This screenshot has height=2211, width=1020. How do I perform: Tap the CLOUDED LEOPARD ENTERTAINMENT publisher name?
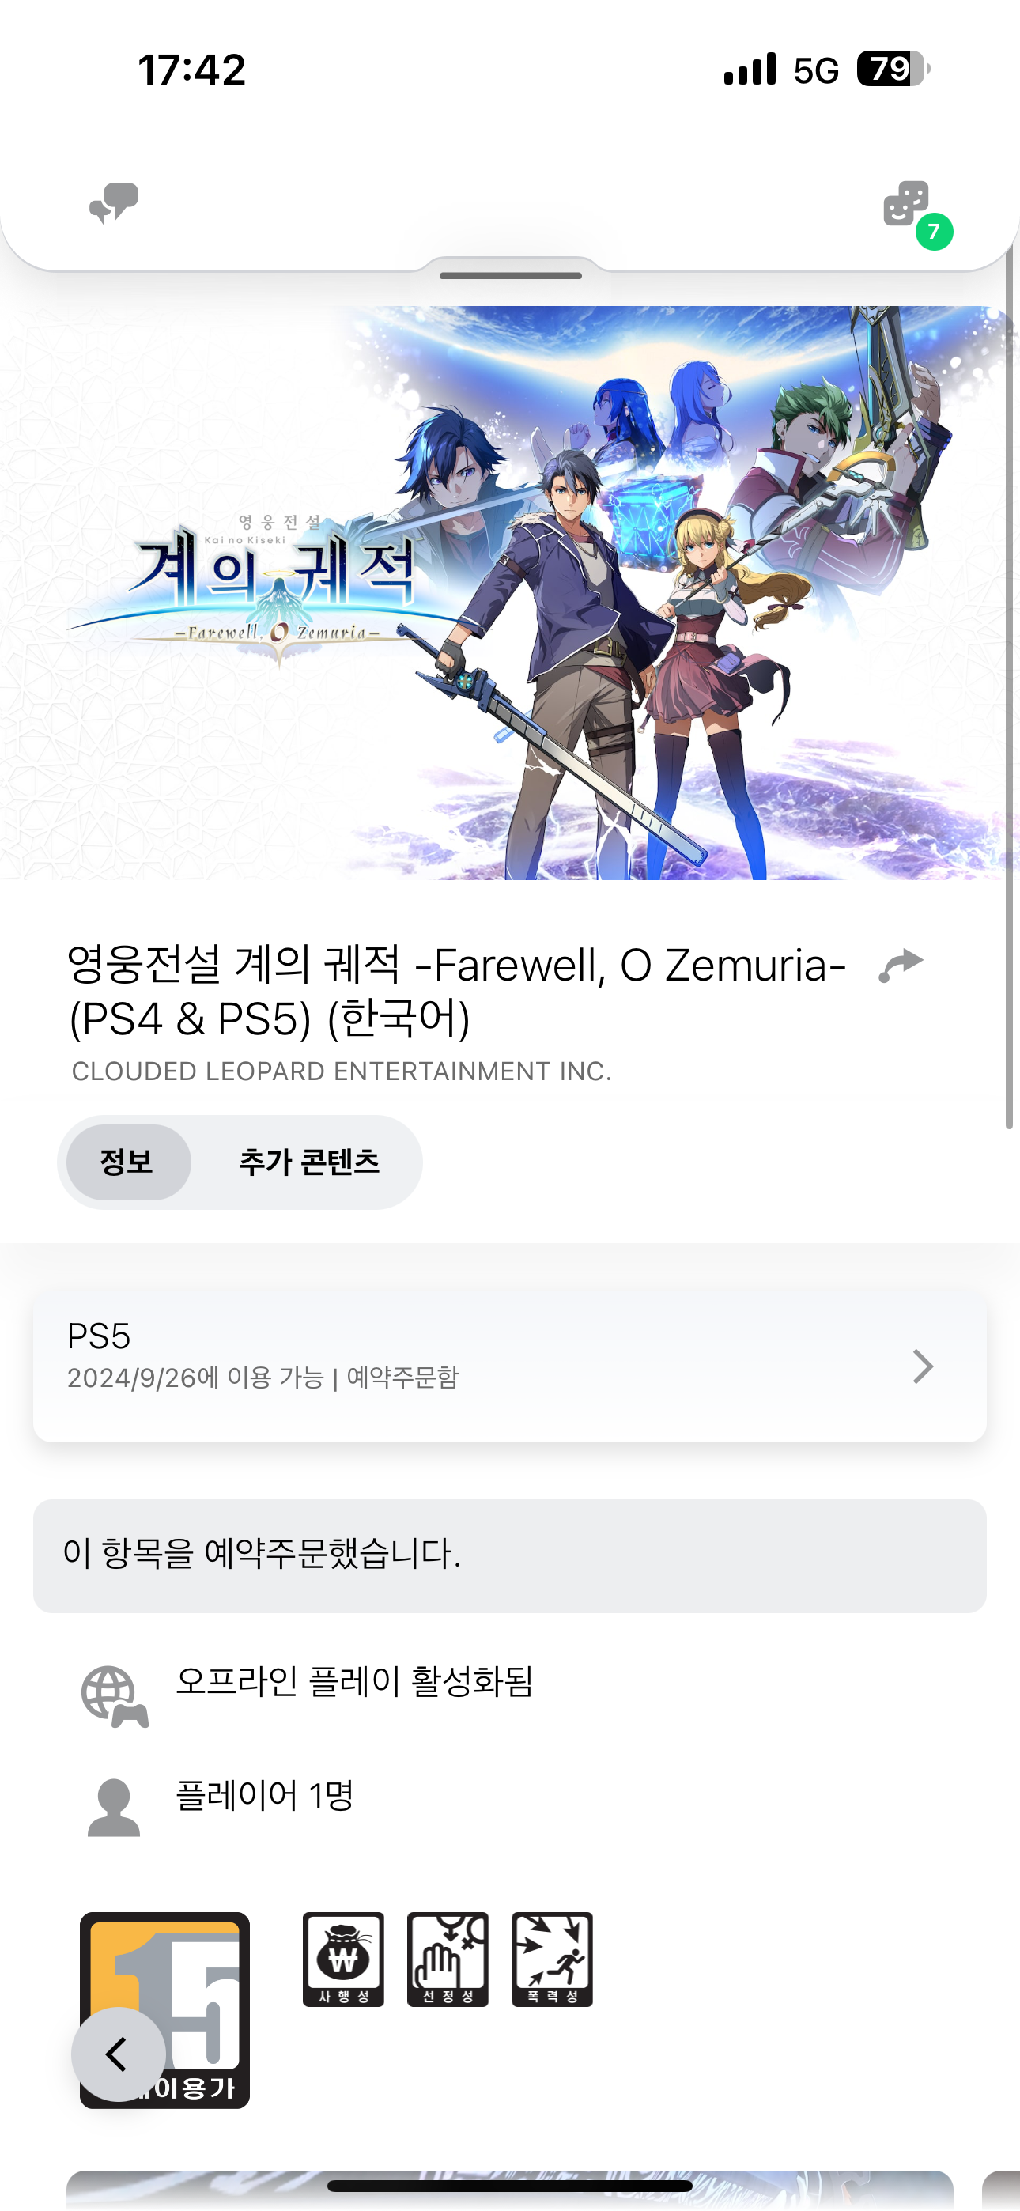342,1071
